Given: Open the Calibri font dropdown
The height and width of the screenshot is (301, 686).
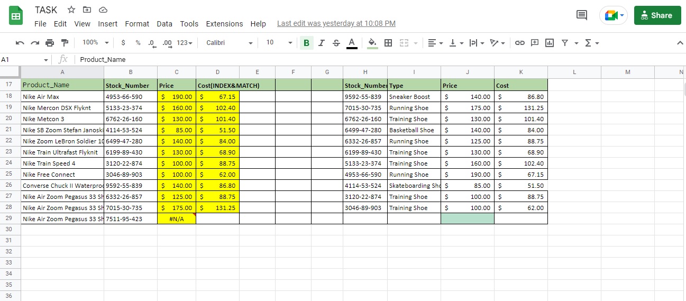Looking at the screenshot, I should click(x=229, y=42).
